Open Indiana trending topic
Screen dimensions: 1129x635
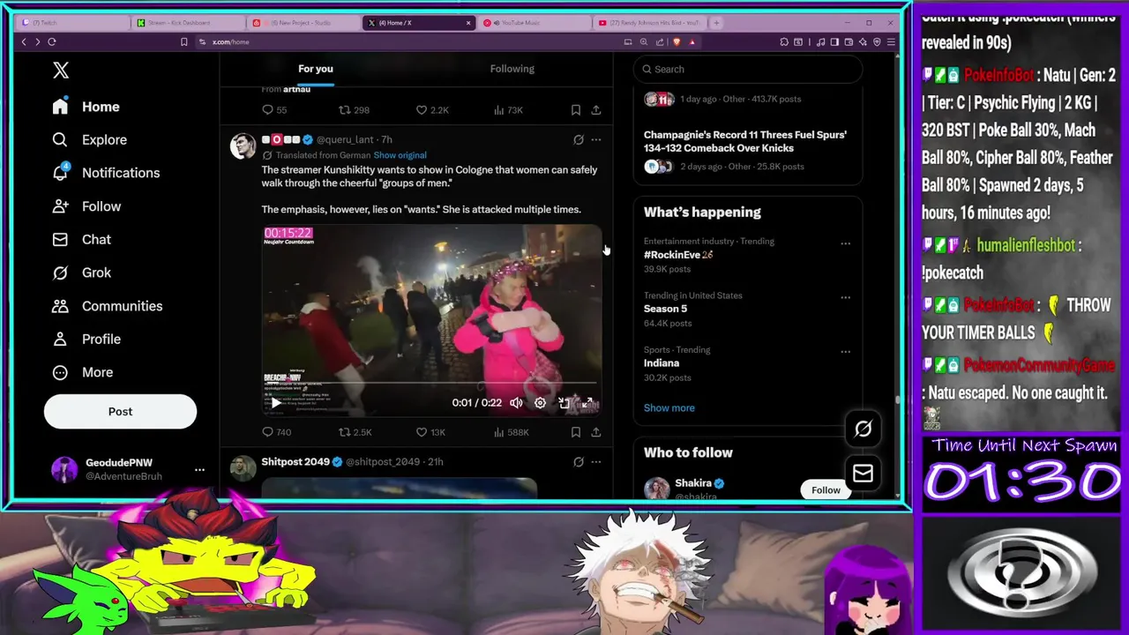pos(662,363)
